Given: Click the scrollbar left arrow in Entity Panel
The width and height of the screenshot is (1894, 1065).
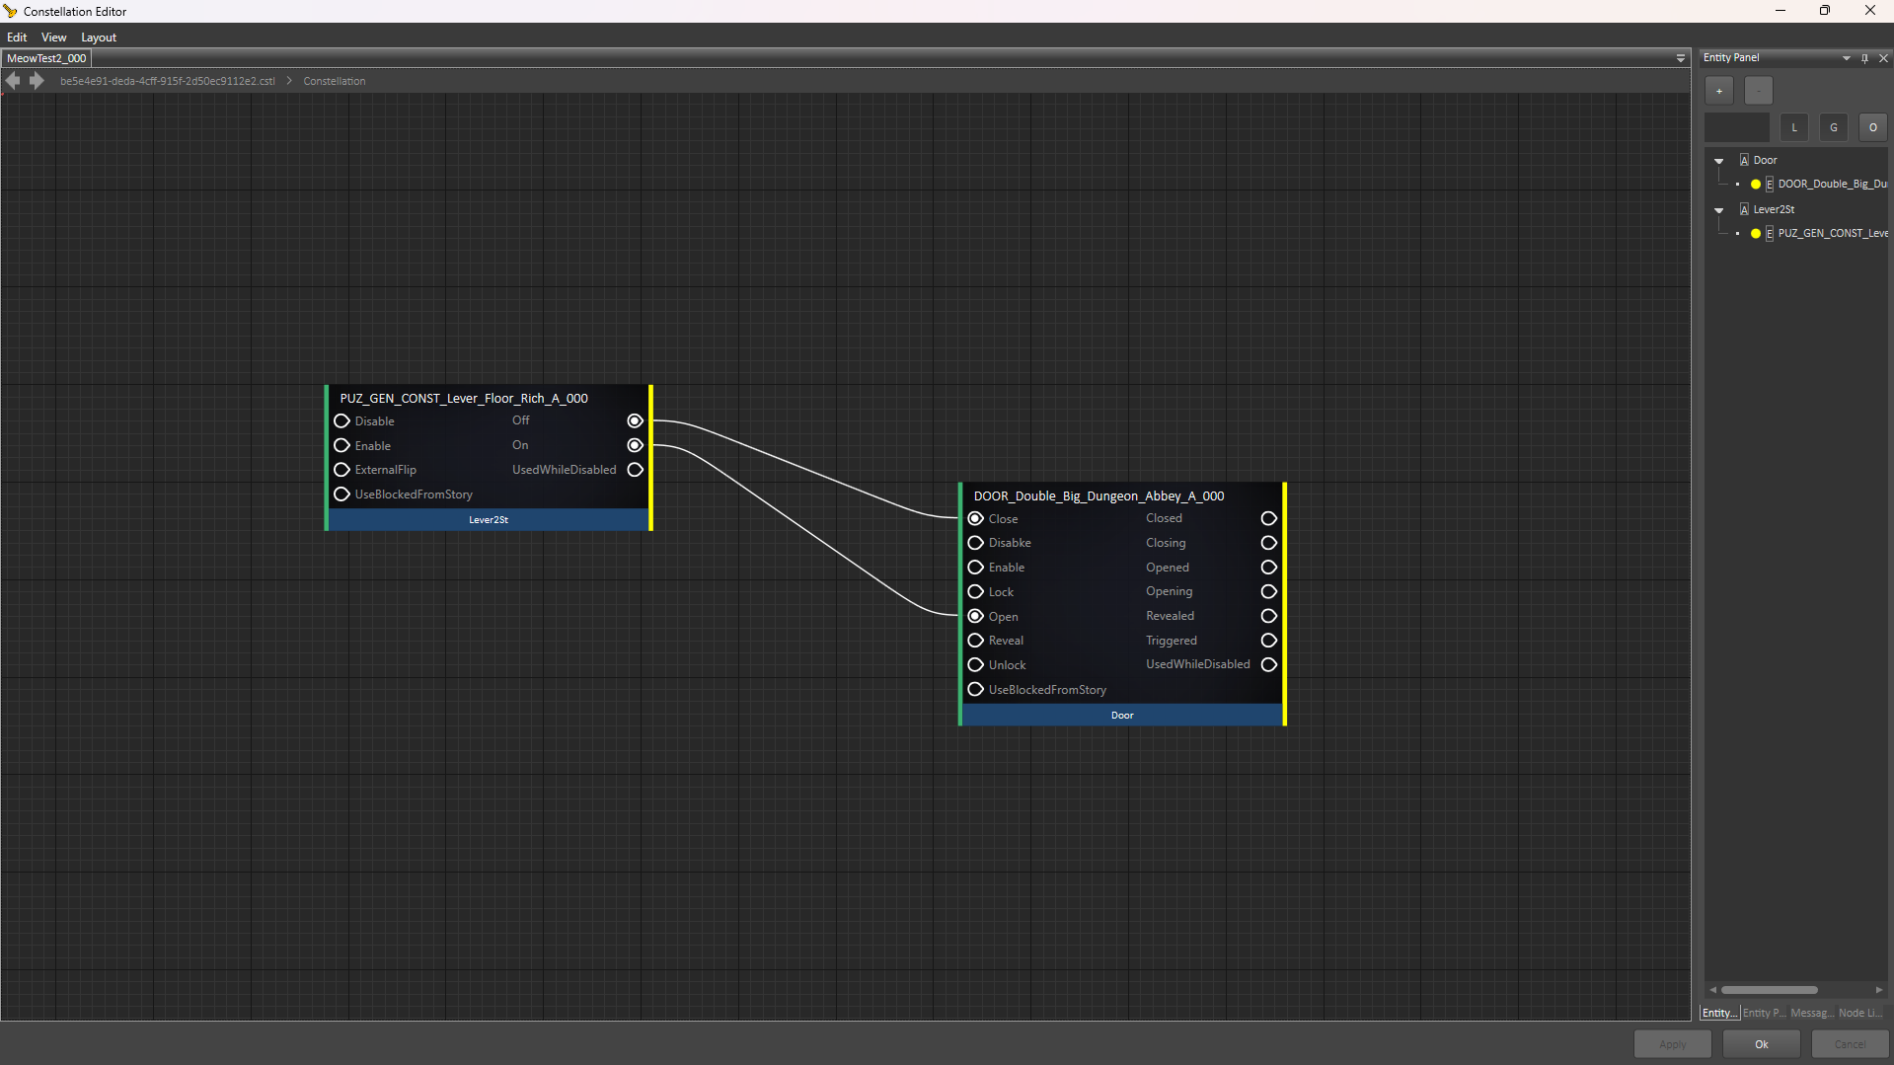Looking at the screenshot, I should 1713,990.
